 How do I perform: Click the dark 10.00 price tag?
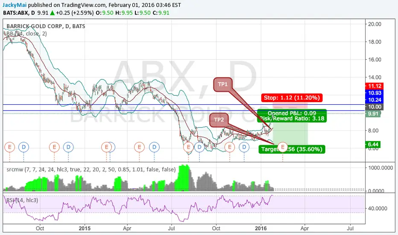pyautogui.click(x=375, y=107)
